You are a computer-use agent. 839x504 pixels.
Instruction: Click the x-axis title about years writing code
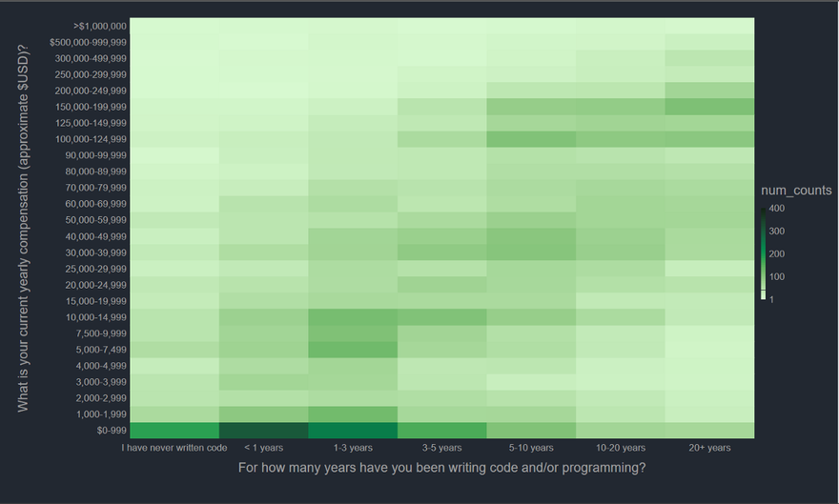[x=441, y=468]
